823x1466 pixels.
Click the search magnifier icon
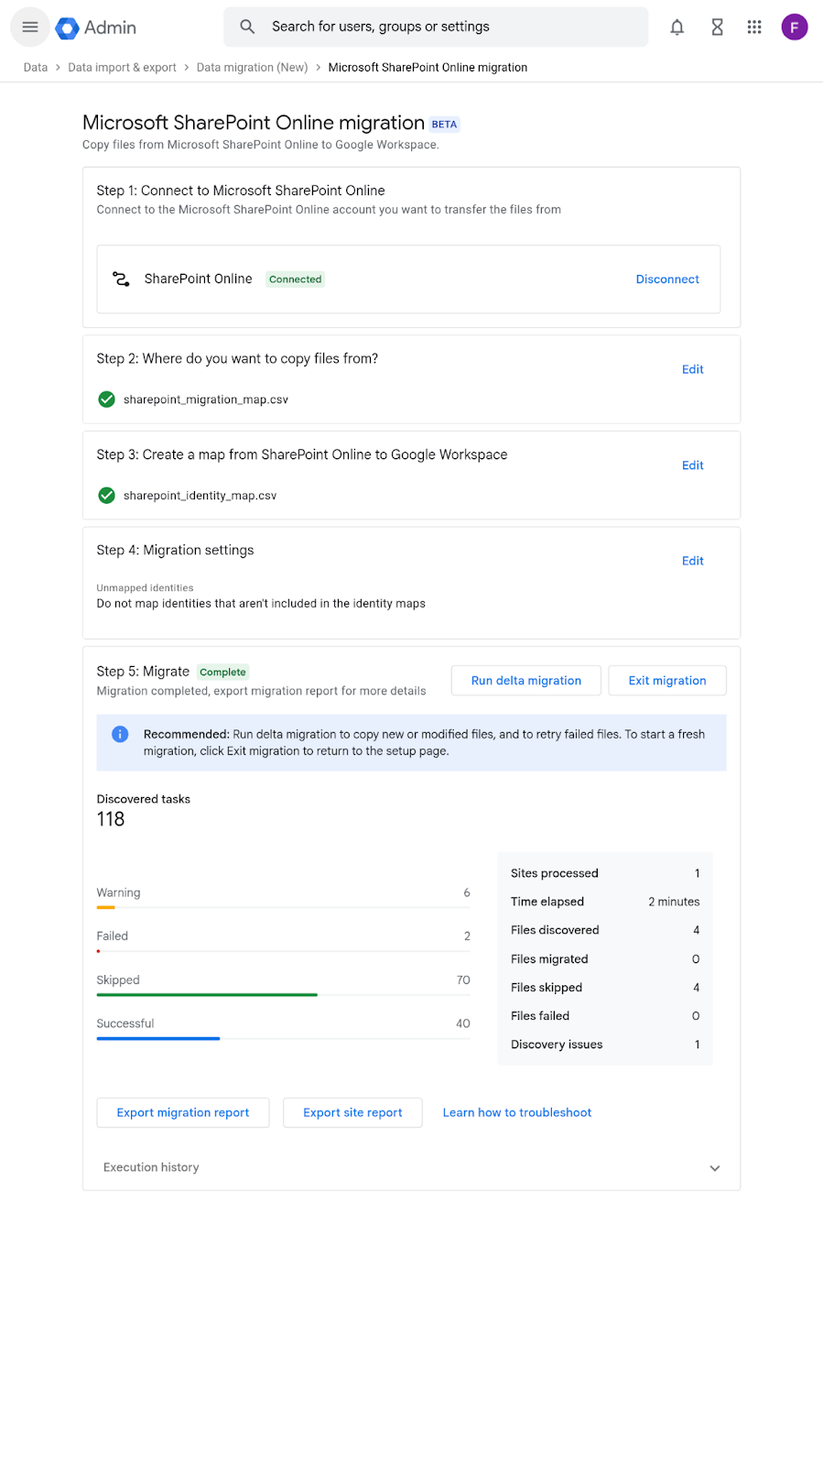point(247,27)
